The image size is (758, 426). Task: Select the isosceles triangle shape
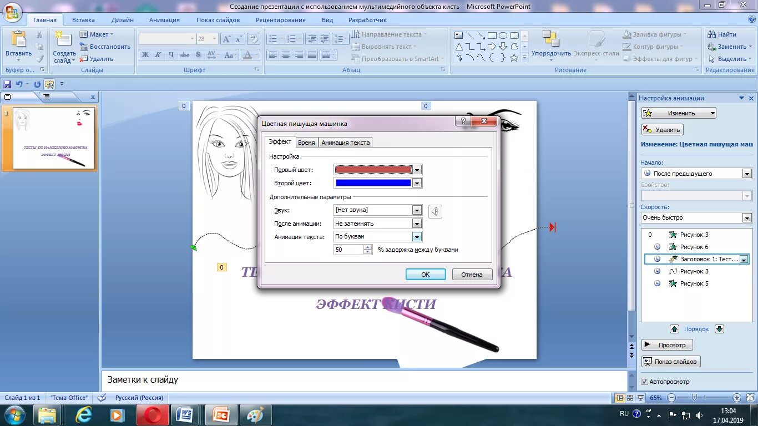(459, 47)
